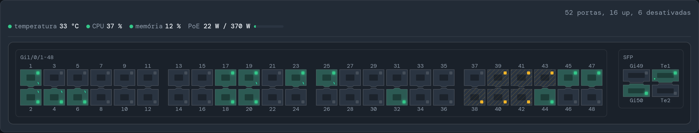Click active port 32
Screen dimensions: 699x133
(397, 97)
